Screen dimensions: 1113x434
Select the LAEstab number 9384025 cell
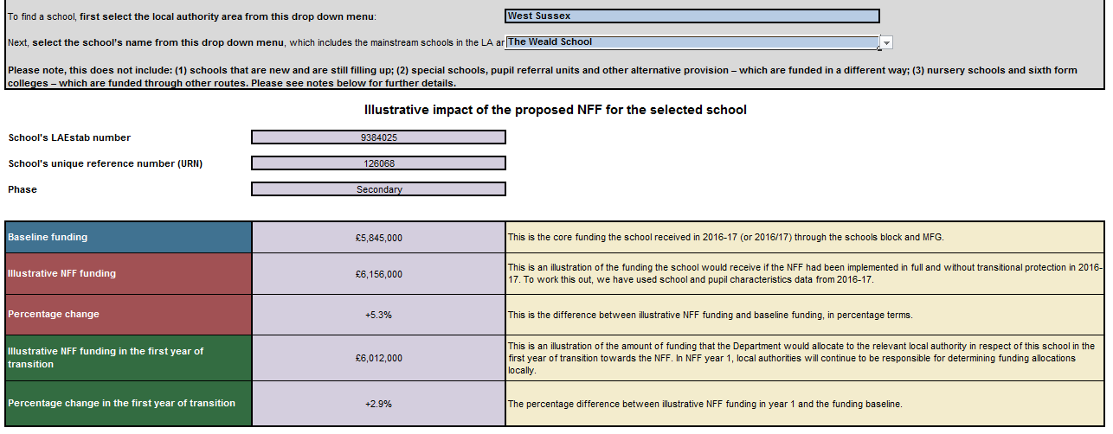click(x=378, y=137)
